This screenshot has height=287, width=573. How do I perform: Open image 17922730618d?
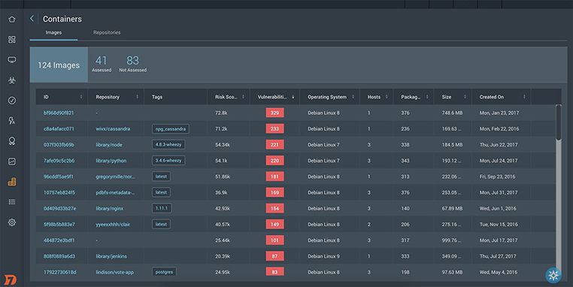(60, 272)
